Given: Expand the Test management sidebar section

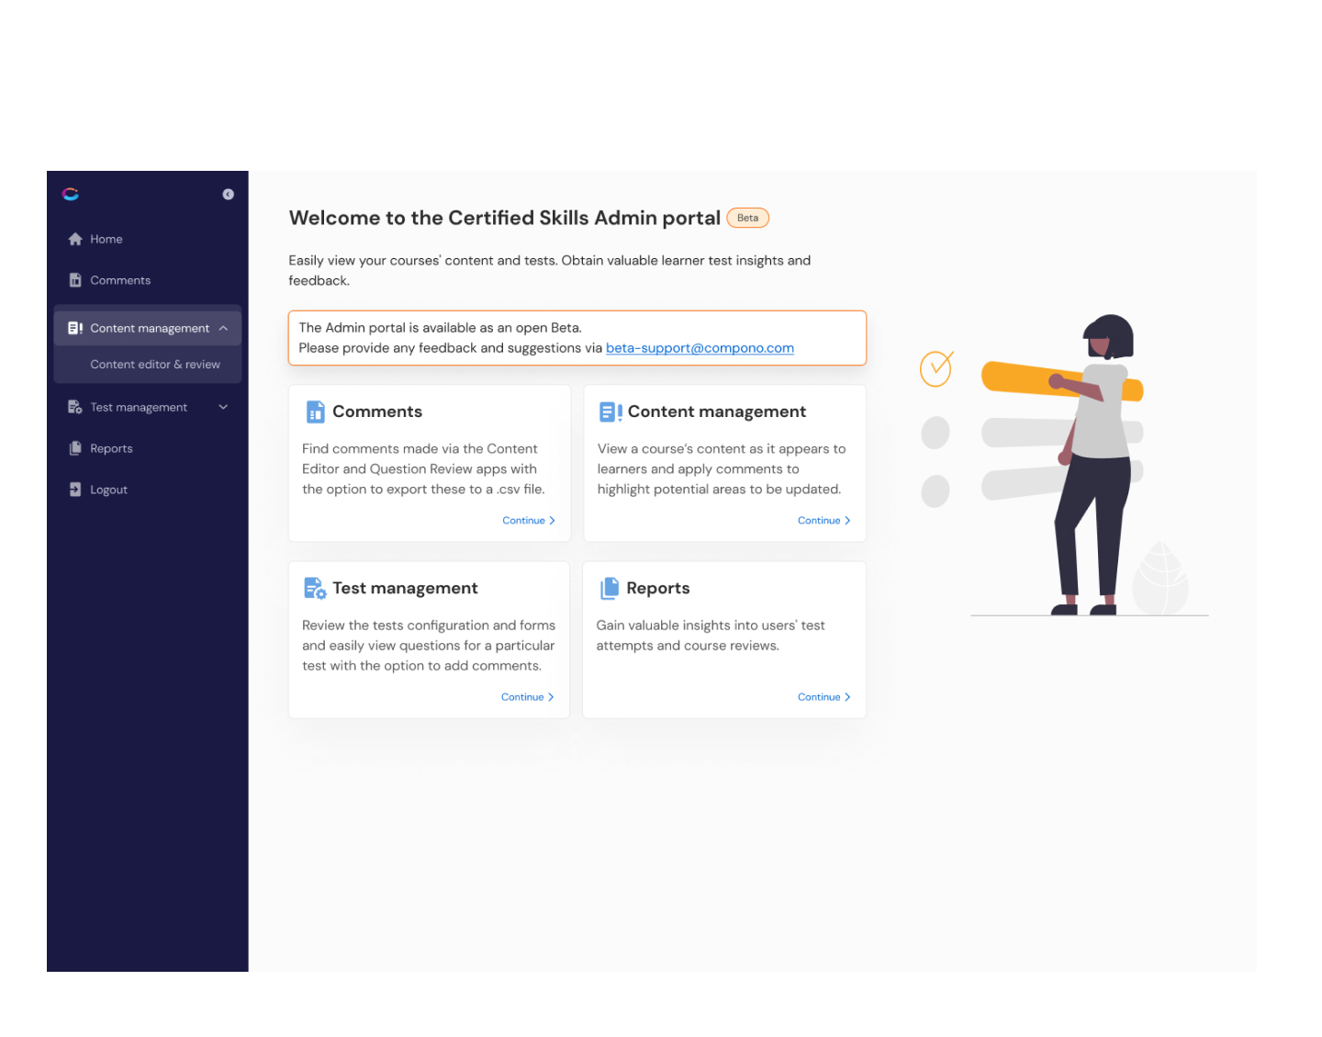Looking at the screenshot, I should pyautogui.click(x=223, y=407).
